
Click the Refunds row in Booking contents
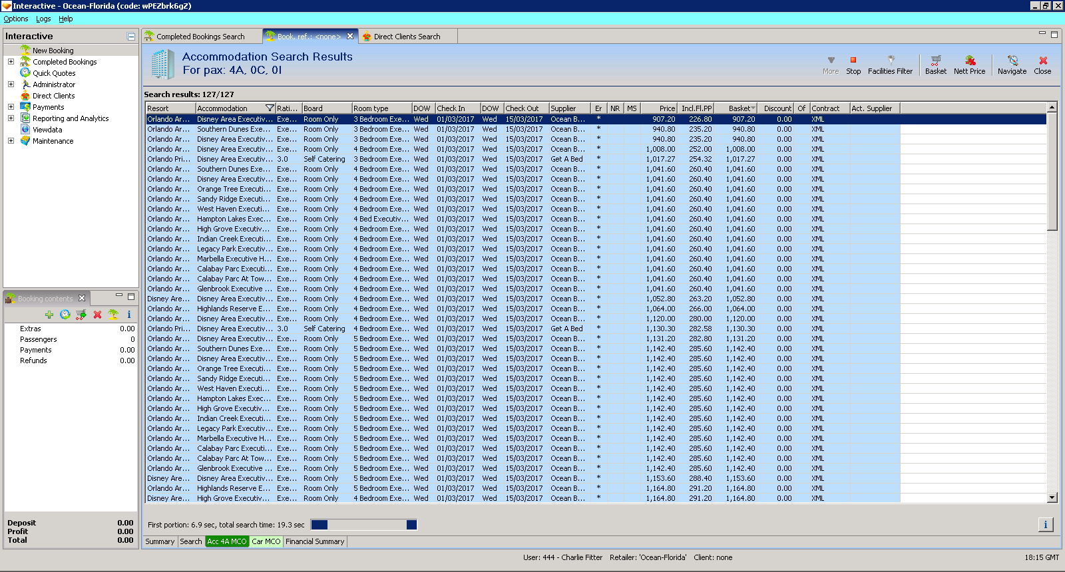pos(71,360)
